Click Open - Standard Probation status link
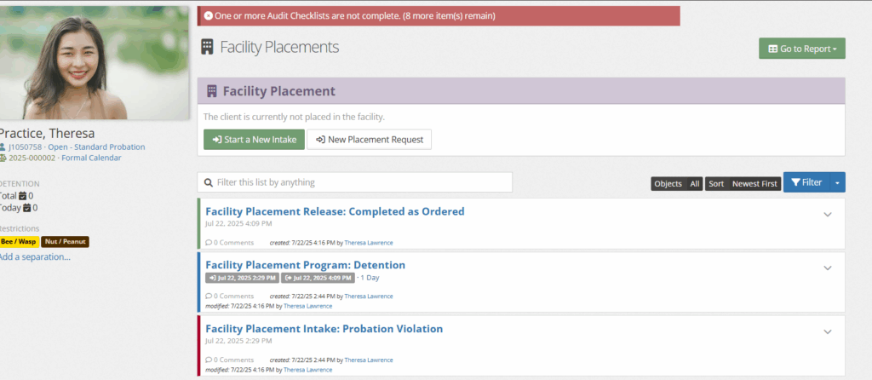The width and height of the screenshot is (872, 380). click(x=96, y=147)
